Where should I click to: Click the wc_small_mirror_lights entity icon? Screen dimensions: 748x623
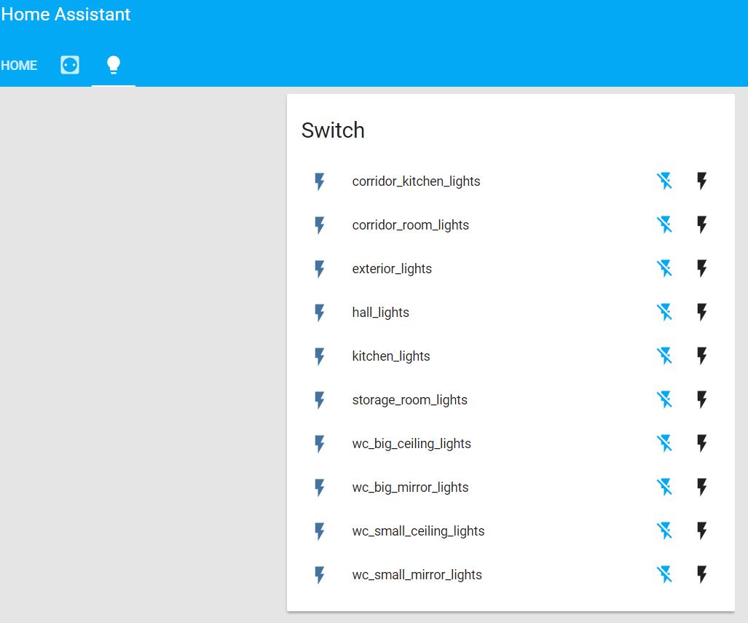(x=319, y=575)
